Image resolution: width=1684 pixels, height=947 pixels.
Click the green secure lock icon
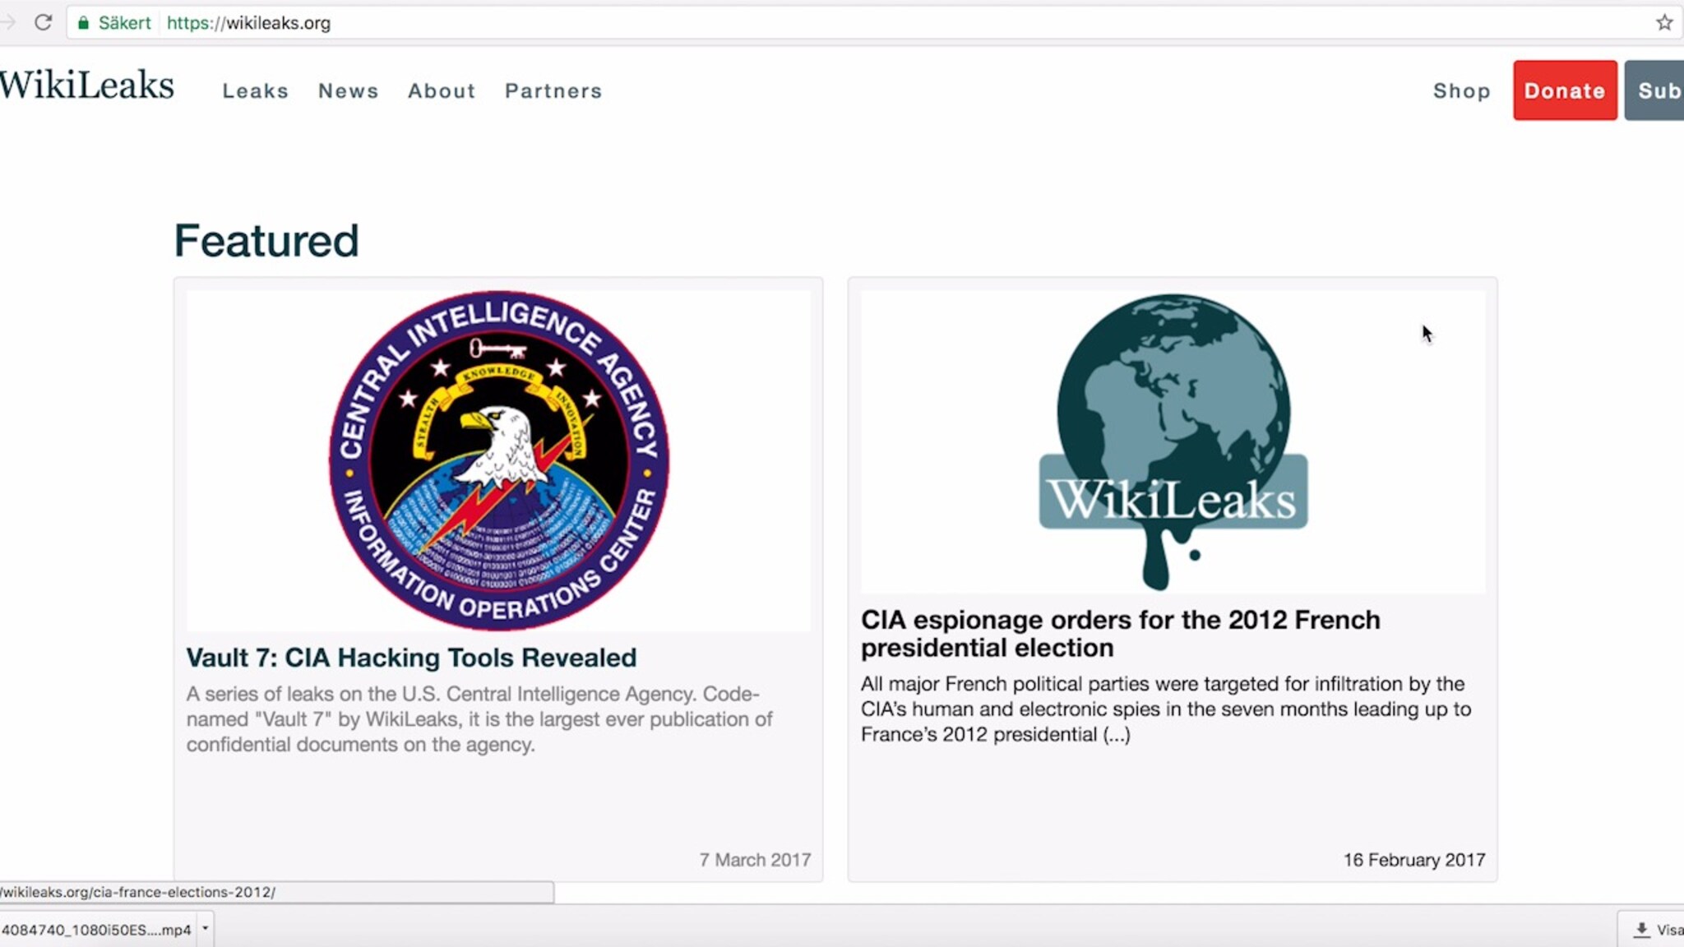tap(83, 23)
